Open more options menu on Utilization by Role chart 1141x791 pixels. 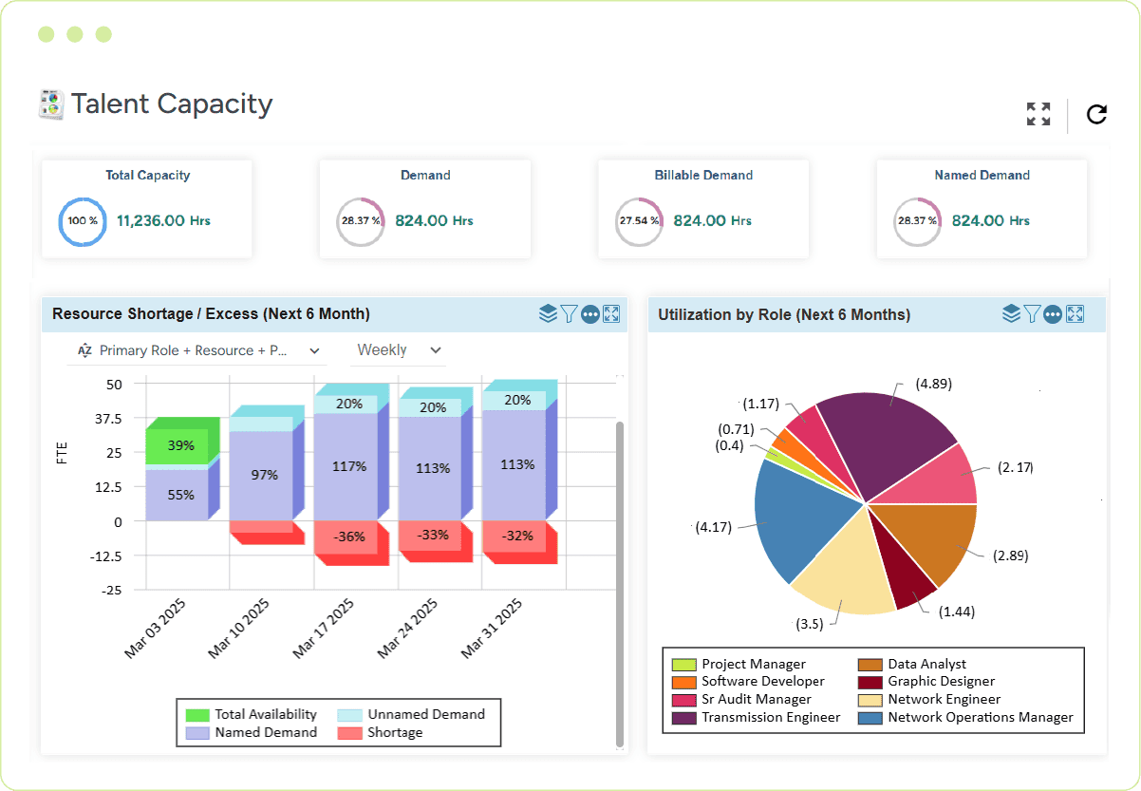(1052, 314)
